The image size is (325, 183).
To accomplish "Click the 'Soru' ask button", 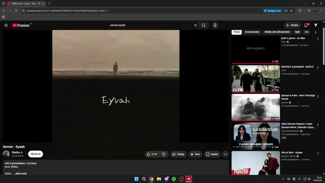I will 195,154.
